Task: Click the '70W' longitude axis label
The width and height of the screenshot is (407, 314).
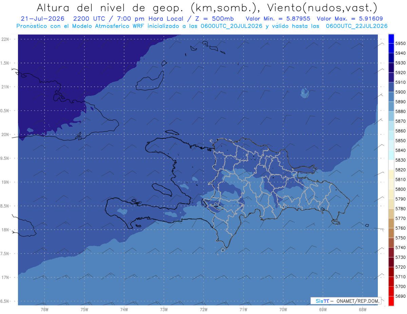Action: coord(283,310)
